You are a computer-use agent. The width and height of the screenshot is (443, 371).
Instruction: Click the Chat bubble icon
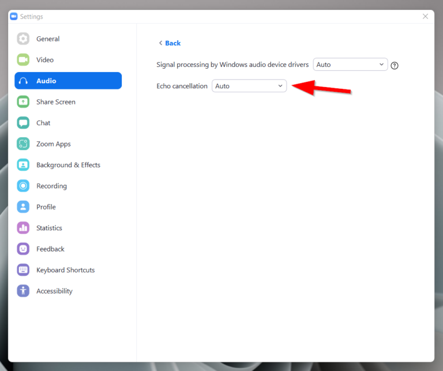(23, 123)
